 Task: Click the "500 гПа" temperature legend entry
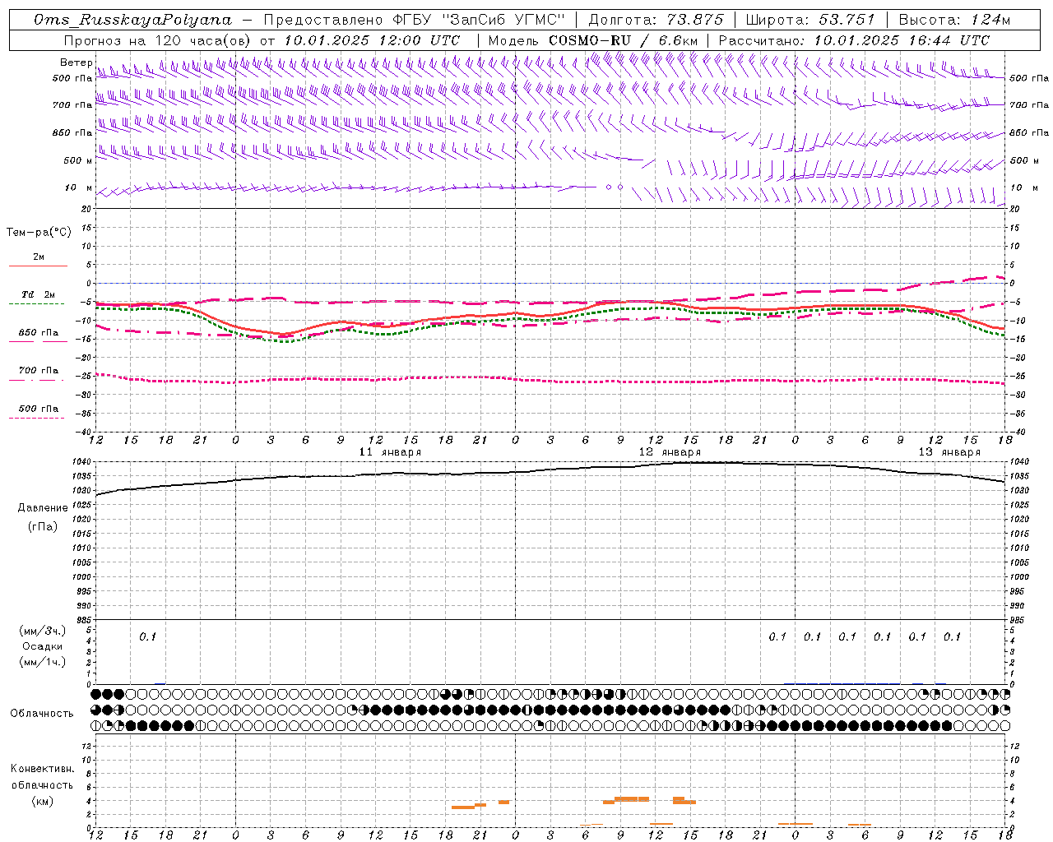[x=39, y=409]
